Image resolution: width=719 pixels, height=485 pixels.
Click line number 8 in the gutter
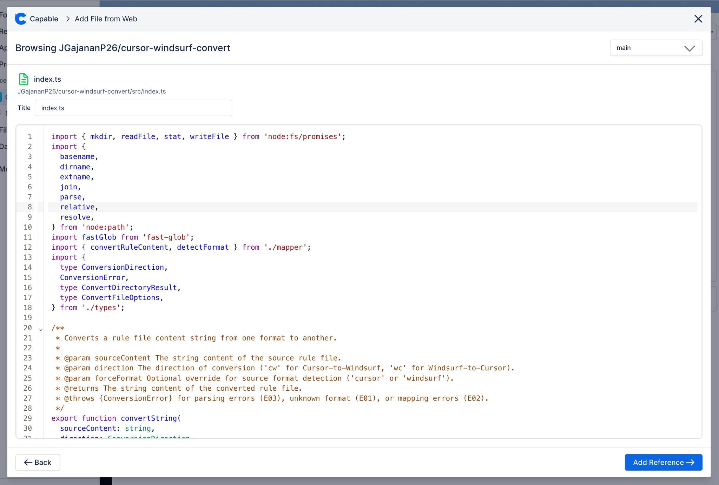[x=30, y=207]
